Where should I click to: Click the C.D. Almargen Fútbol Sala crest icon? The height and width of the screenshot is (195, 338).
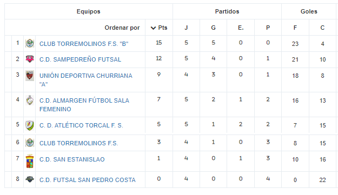point(30,100)
